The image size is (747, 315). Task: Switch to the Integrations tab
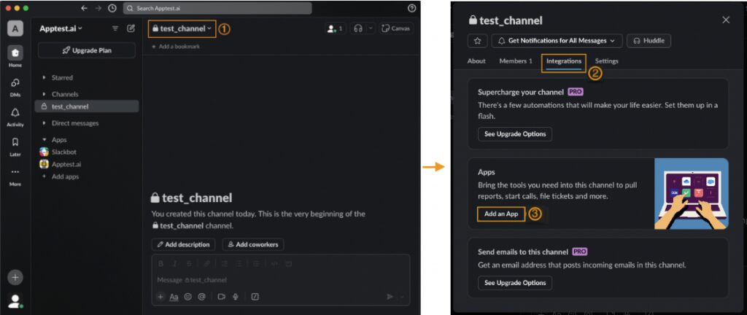(x=563, y=61)
